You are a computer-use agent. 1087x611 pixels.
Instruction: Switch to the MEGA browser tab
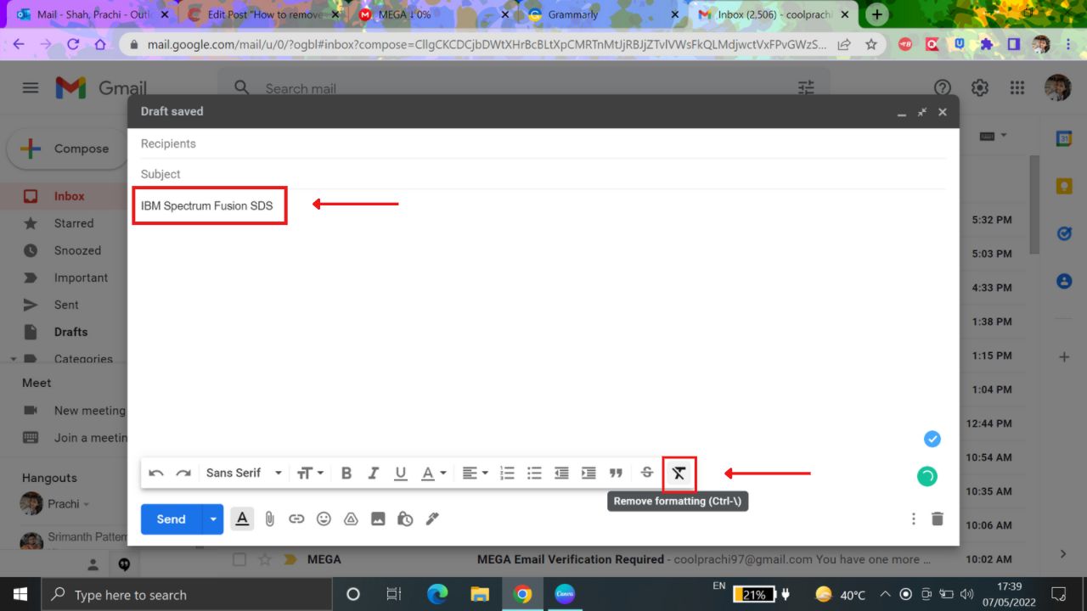[433, 14]
